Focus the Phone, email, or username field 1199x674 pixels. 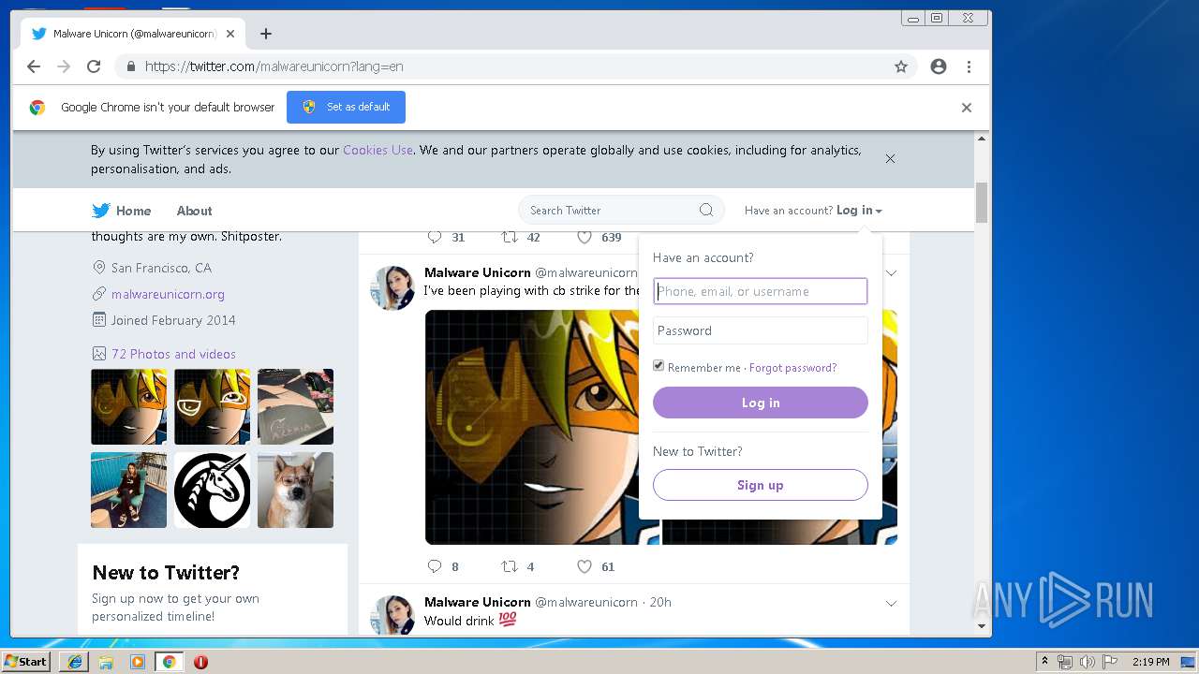761,291
